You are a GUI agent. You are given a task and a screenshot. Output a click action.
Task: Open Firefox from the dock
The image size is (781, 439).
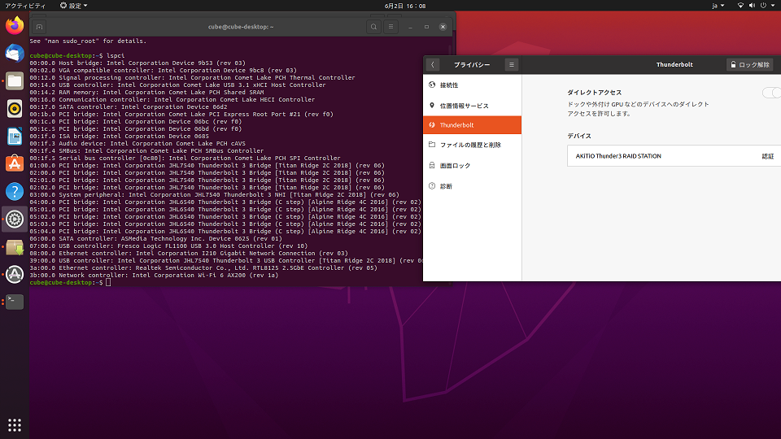[x=15, y=25]
